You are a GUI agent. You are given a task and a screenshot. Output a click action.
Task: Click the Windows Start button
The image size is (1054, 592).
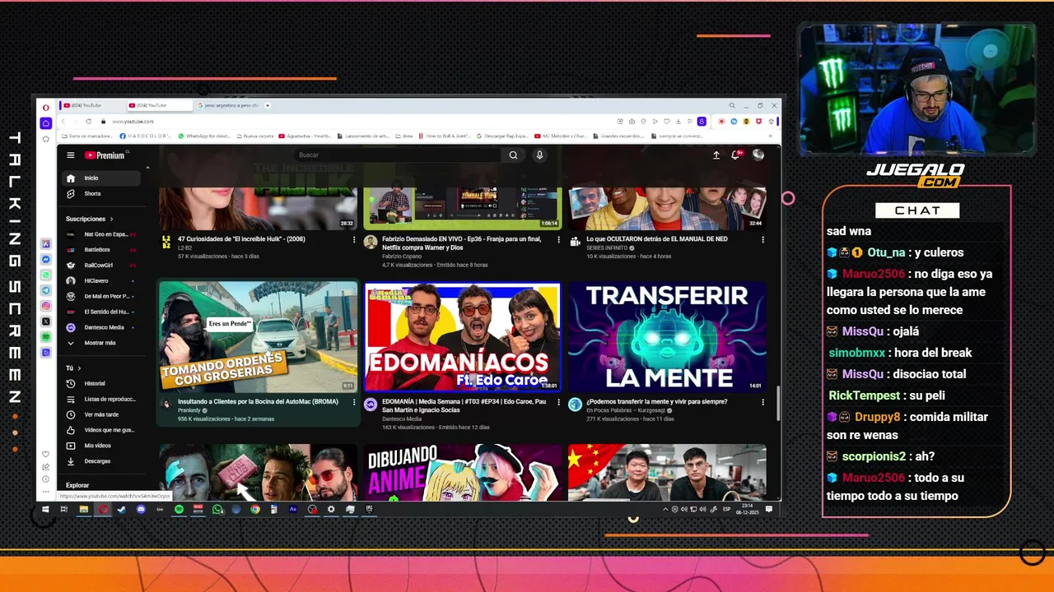(x=44, y=510)
